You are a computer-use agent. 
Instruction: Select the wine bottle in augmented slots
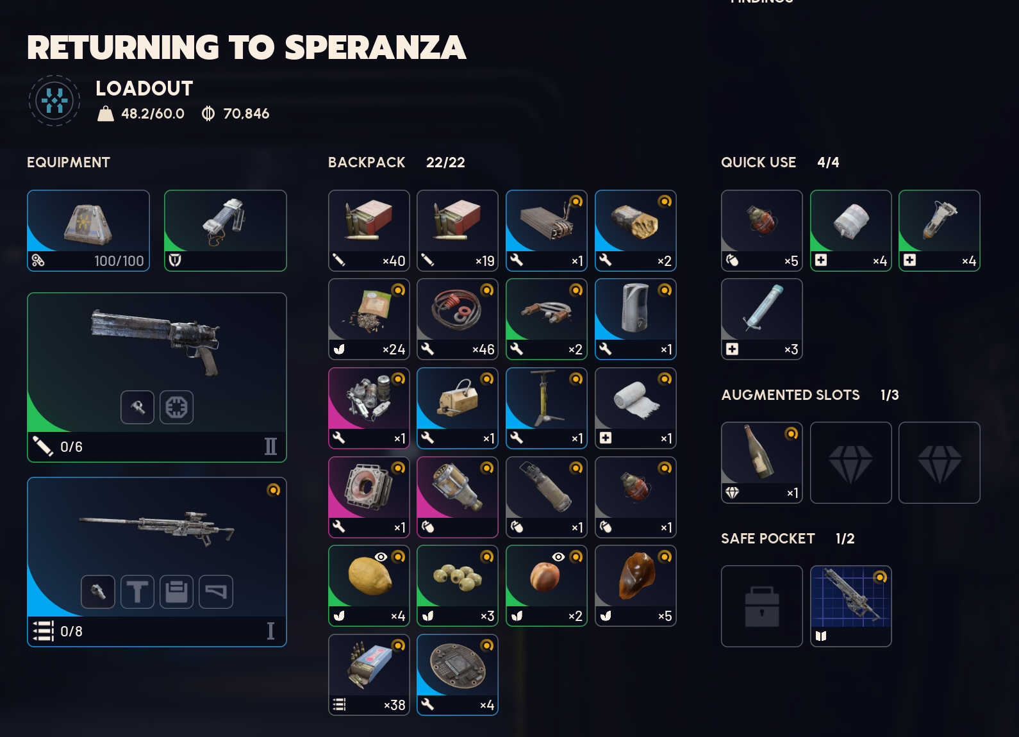pos(761,462)
